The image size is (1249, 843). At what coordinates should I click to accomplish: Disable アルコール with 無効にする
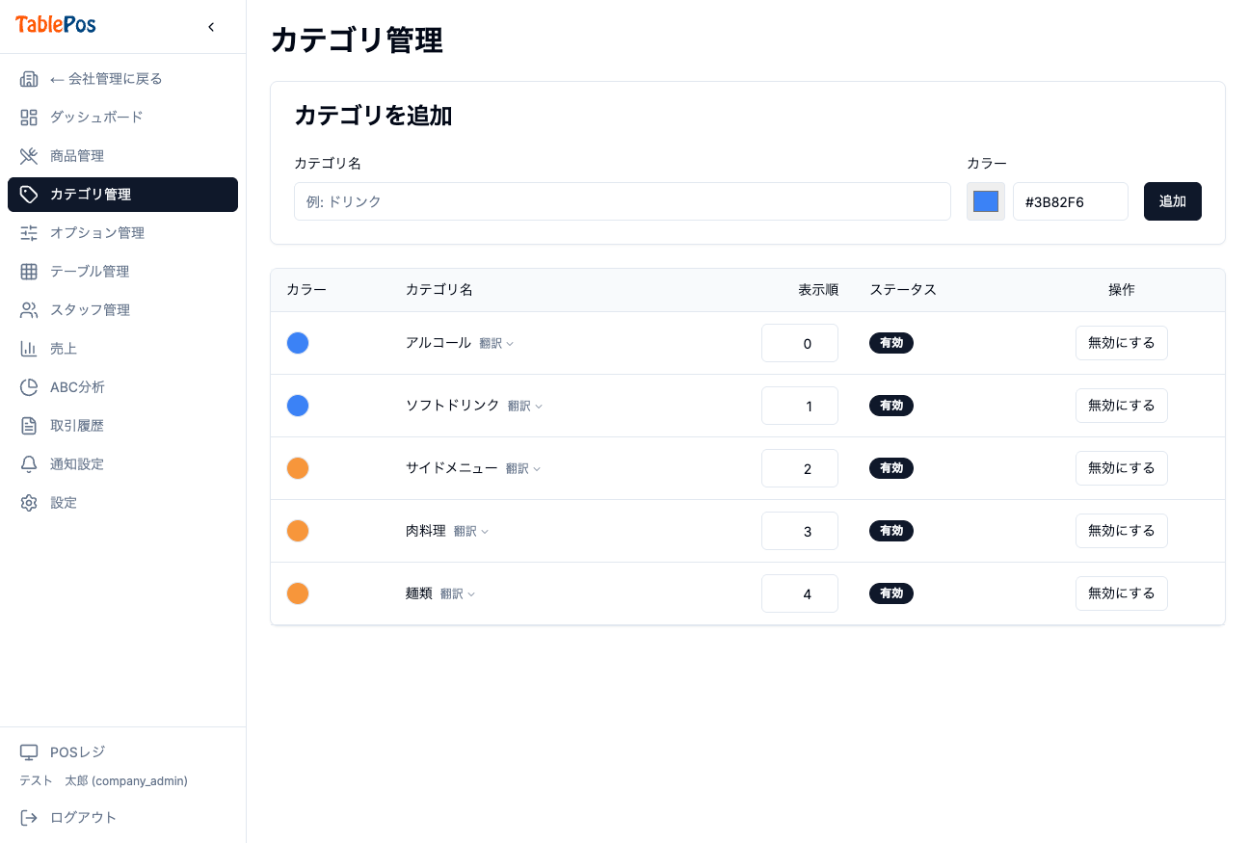[x=1121, y=343]
